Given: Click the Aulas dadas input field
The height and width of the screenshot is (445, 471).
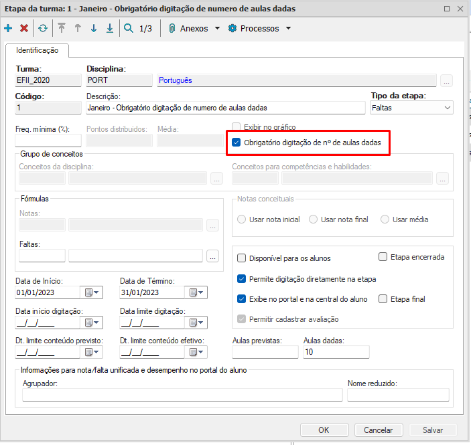Looking at the screenshot, I should 336,352.
